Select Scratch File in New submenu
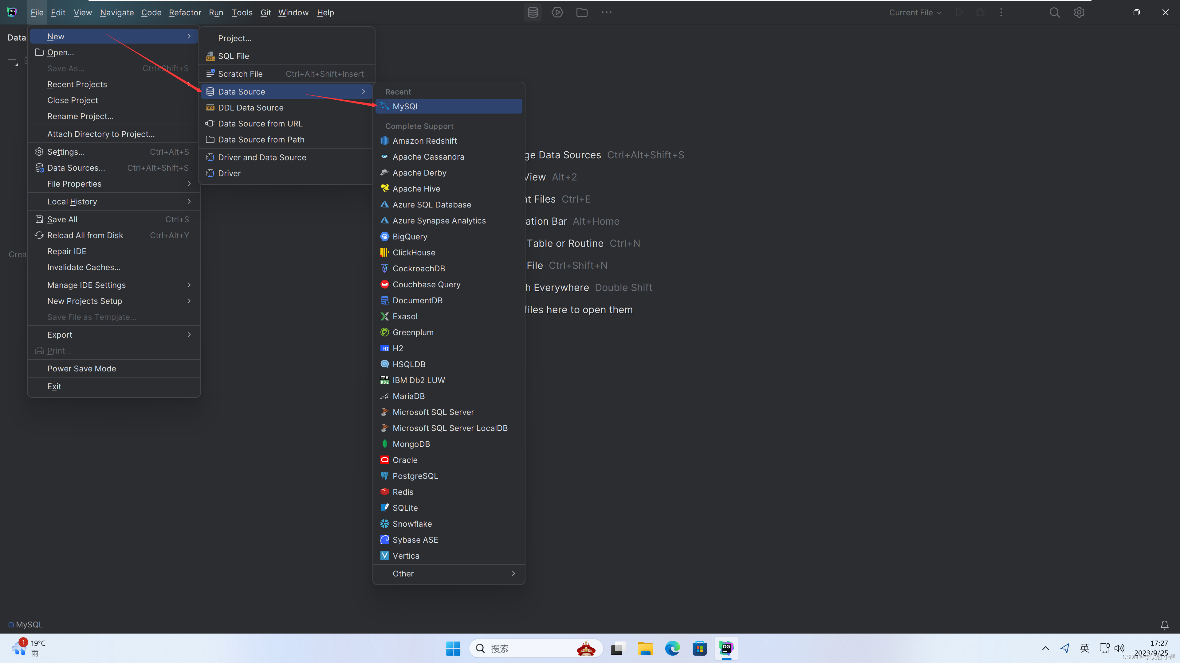This screenshot has height=663, width=1180. point(287,74)
